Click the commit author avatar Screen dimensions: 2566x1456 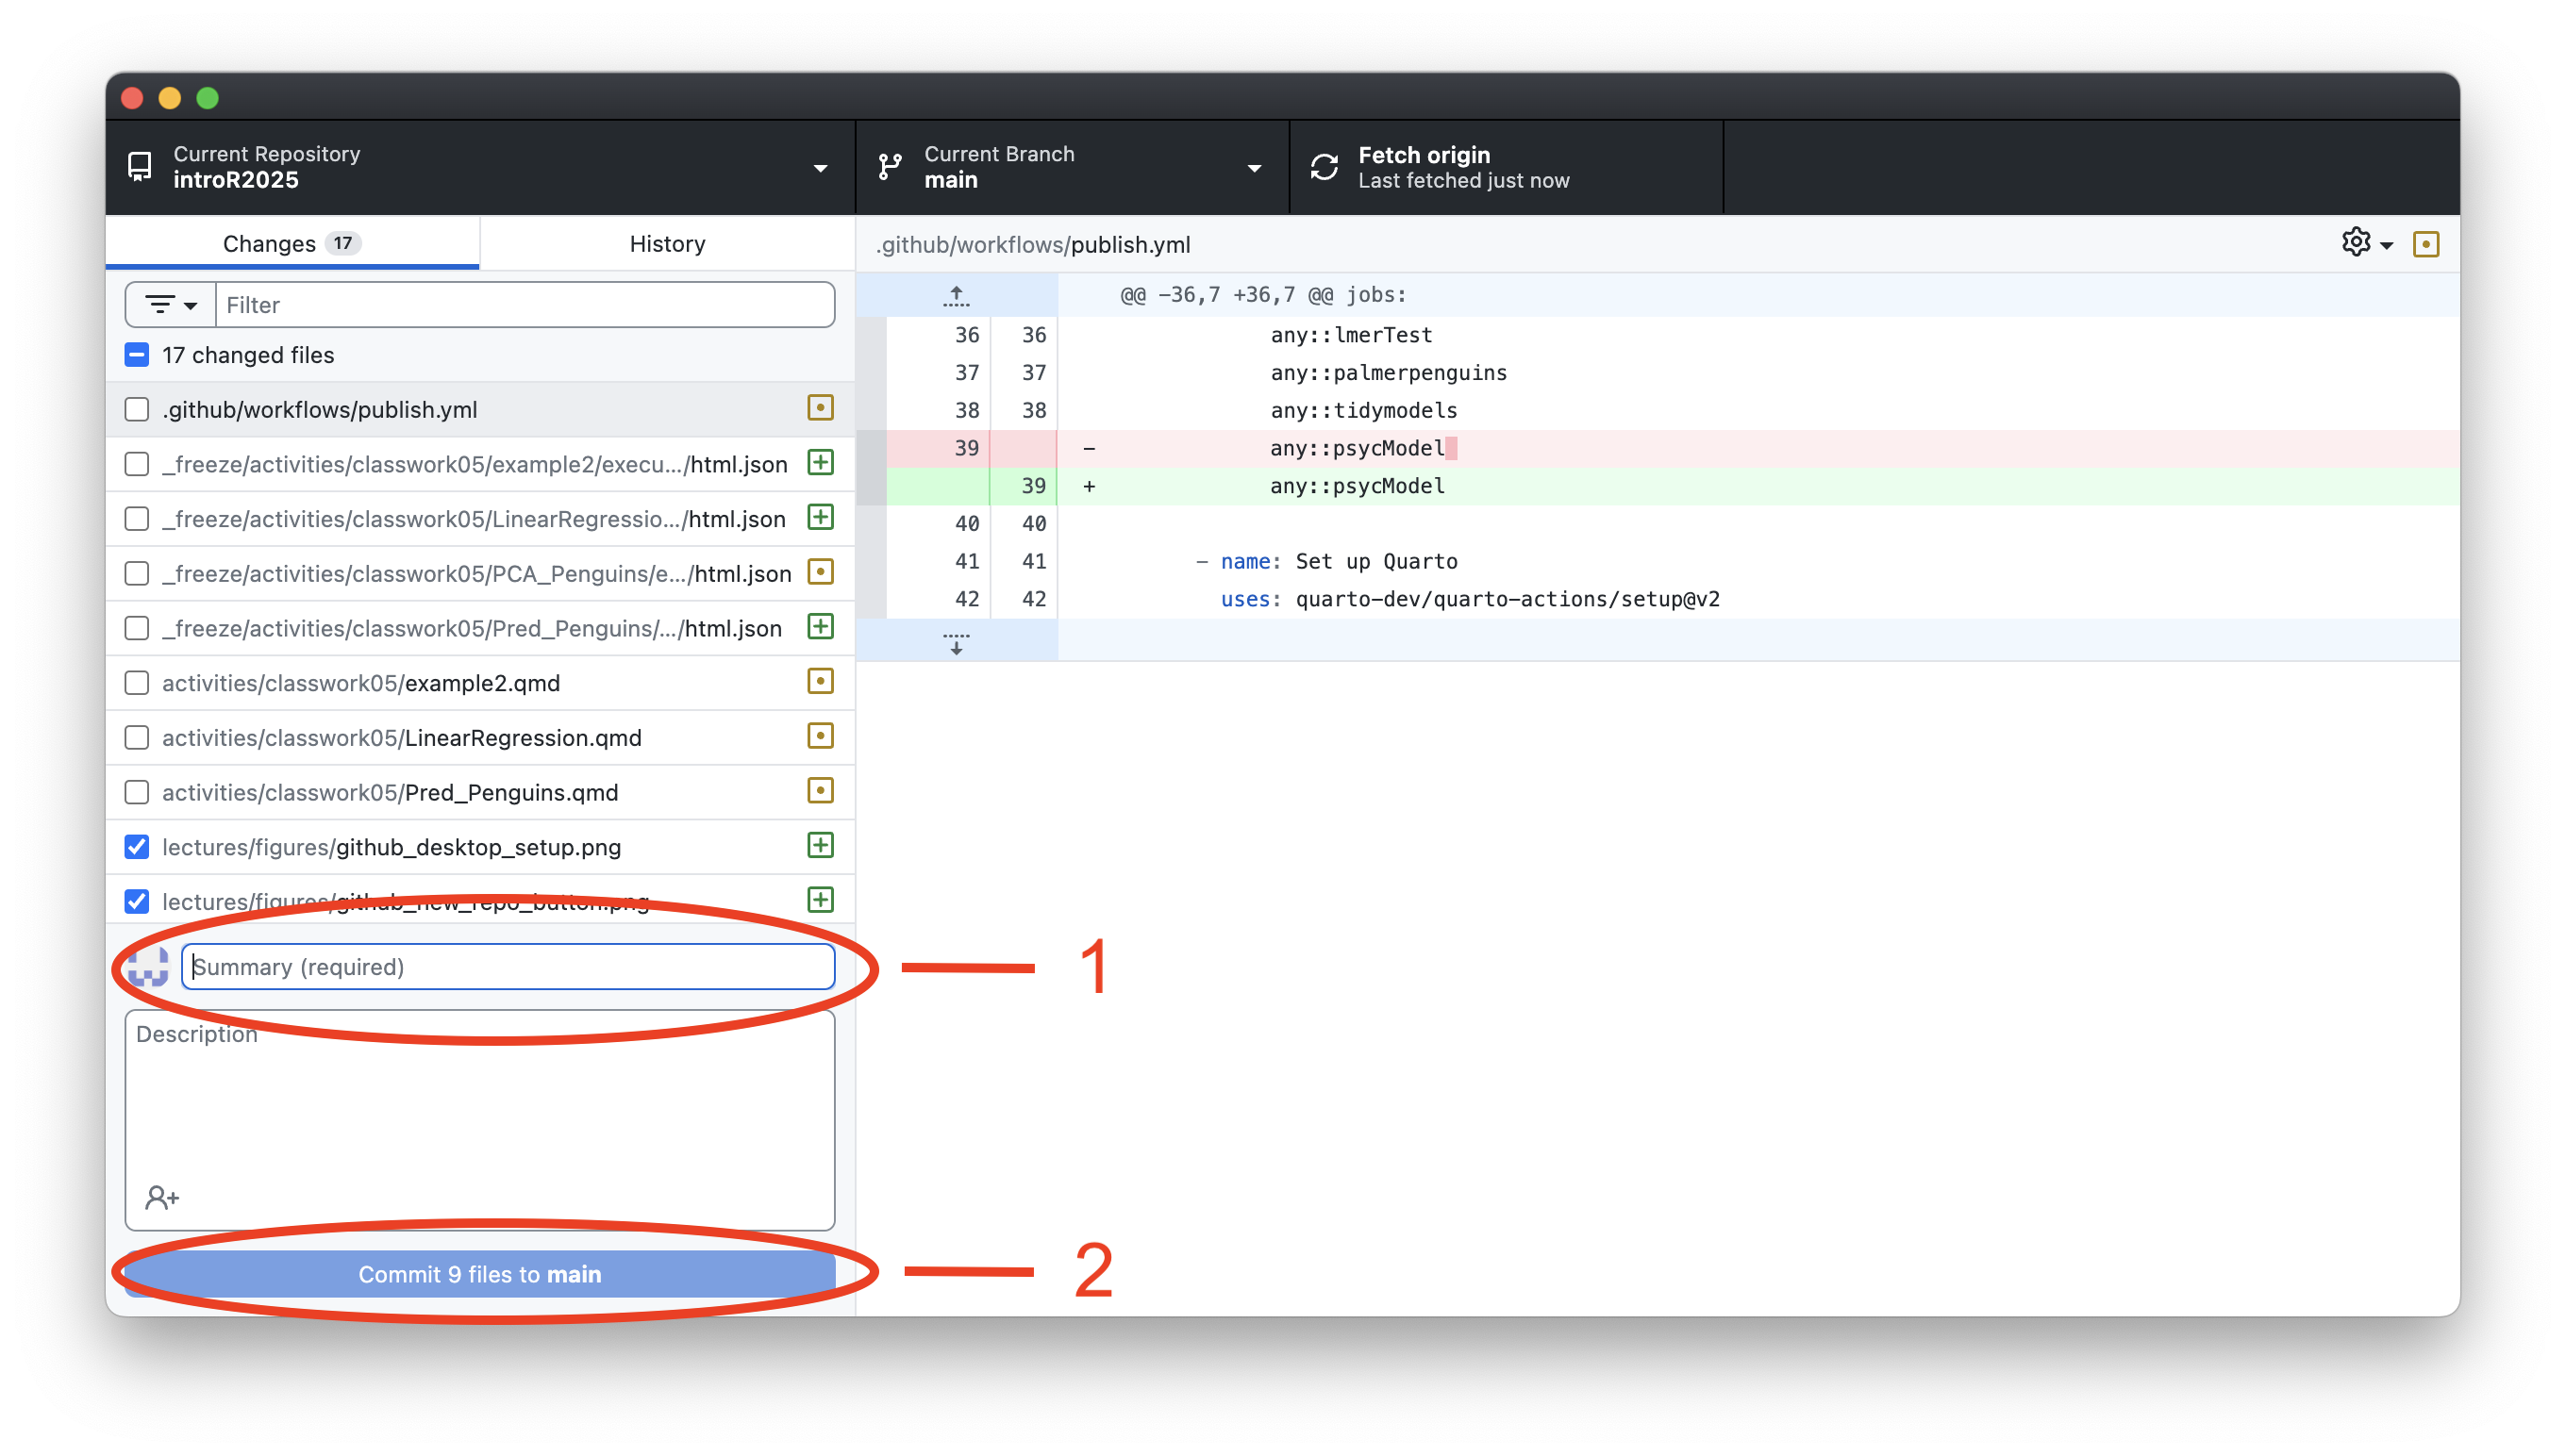tap(149, 967)
